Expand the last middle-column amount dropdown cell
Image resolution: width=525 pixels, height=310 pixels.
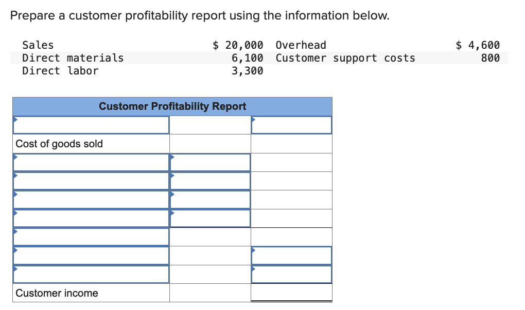coord(209,218)
